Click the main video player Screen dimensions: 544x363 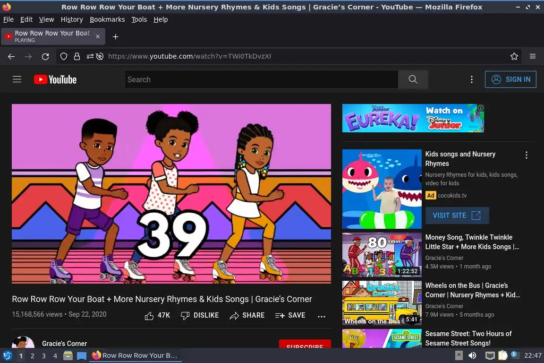[171, 194]
